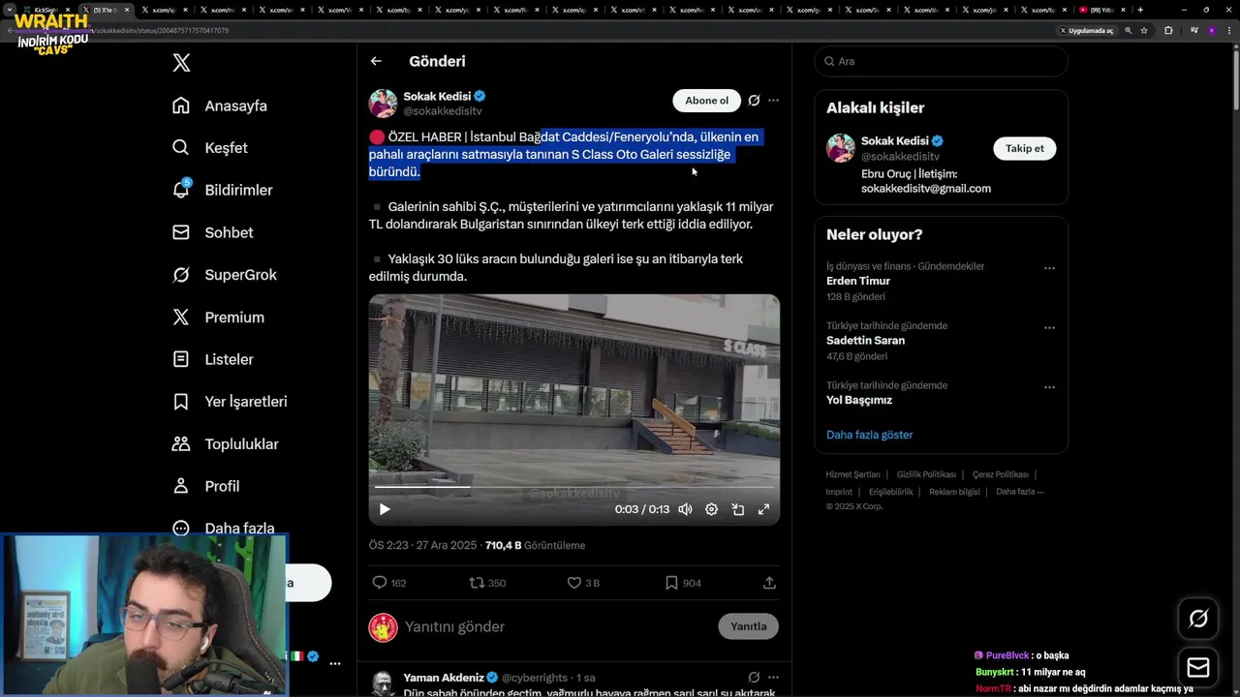Click Grok icon on Sokak Kedisi post
The height and width of the screenshot is (697, 1240).
click(754, 101)
